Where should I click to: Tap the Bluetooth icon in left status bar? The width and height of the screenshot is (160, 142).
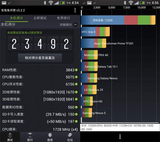point(45,3)
